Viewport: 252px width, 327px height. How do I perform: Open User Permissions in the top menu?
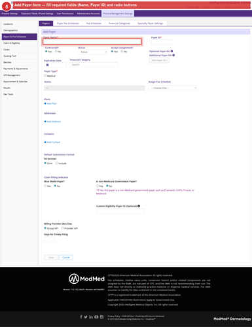pyautogui.click(x=65, y=14)
